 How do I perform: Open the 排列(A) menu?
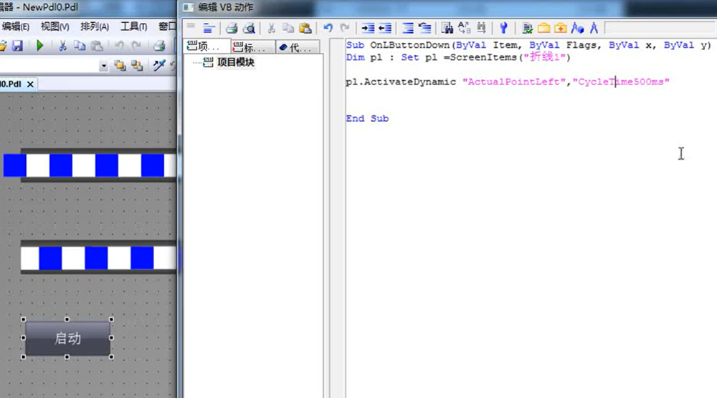95,26
